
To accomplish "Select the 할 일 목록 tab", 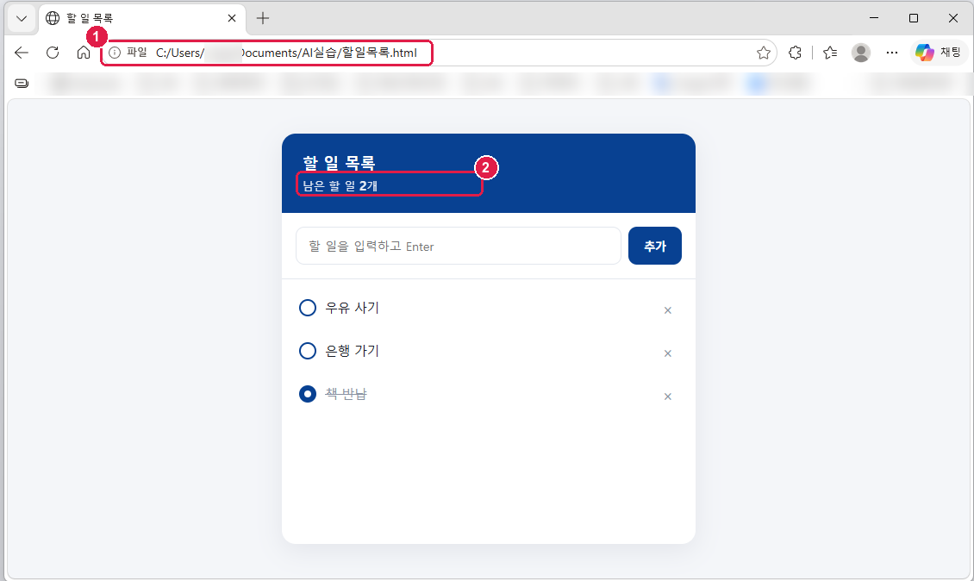I will click(142, 18).
